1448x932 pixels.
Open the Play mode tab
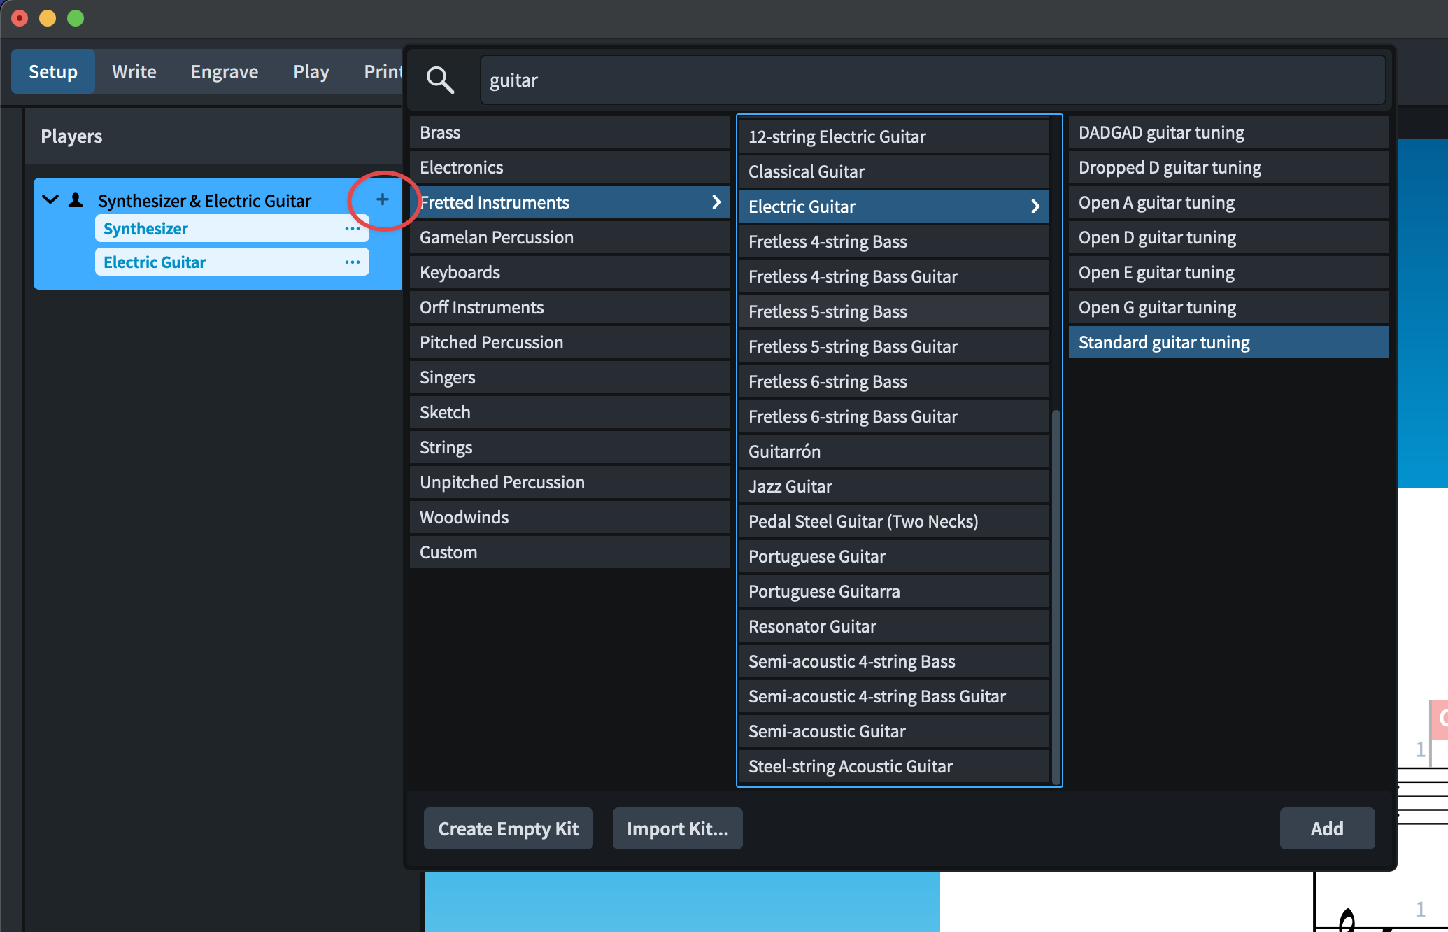[x=311, y=72]
